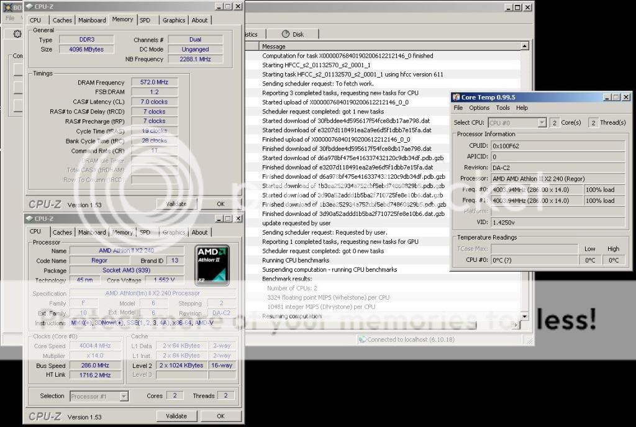Switch to CPU tab in top CPU-Z window
The height and width of the screenshot is (427, 636).
pos(35,20)
